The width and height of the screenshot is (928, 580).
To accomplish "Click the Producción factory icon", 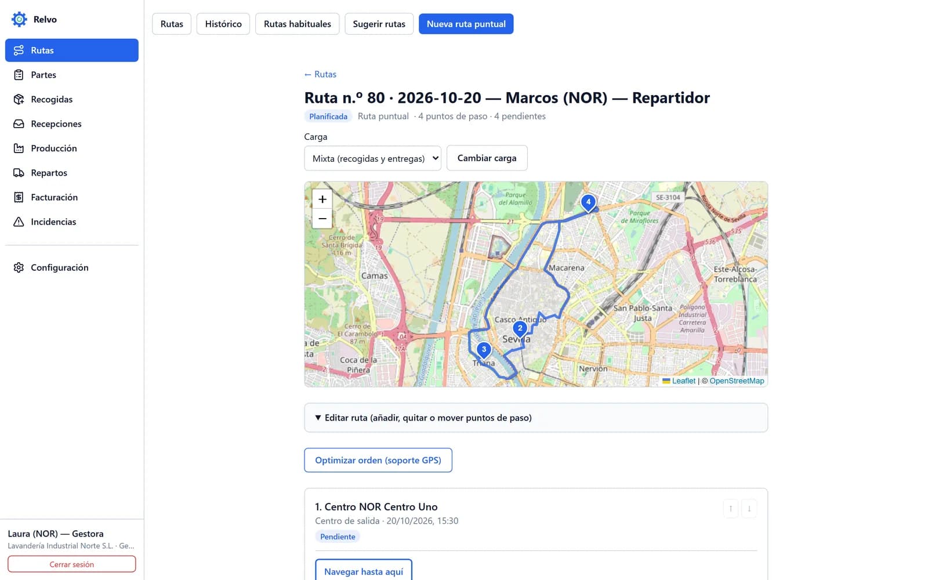I will [19, 148].
